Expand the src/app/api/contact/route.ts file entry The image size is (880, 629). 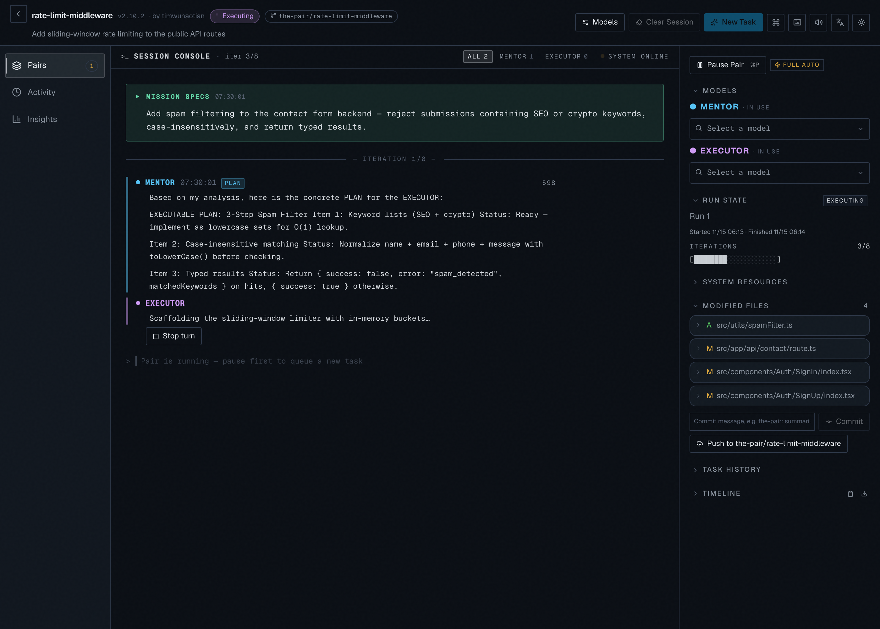coord(779,348)
